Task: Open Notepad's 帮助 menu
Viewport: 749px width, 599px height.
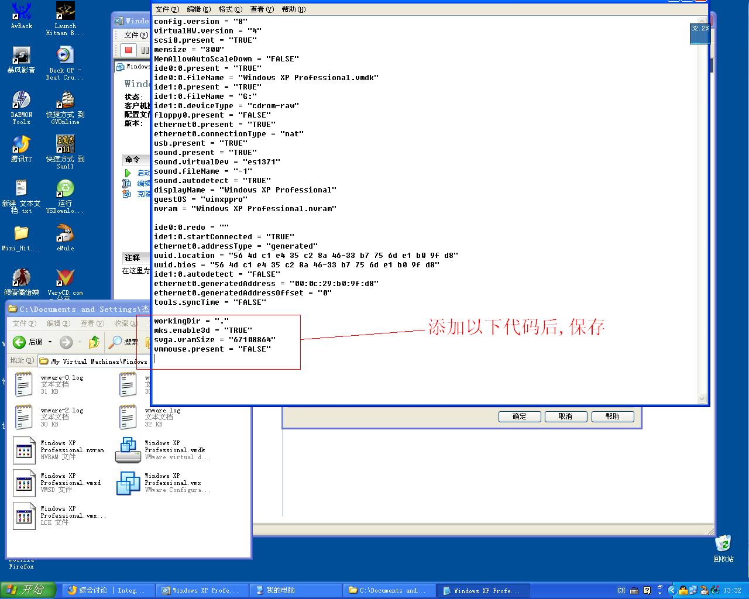Action: (294, 9)
